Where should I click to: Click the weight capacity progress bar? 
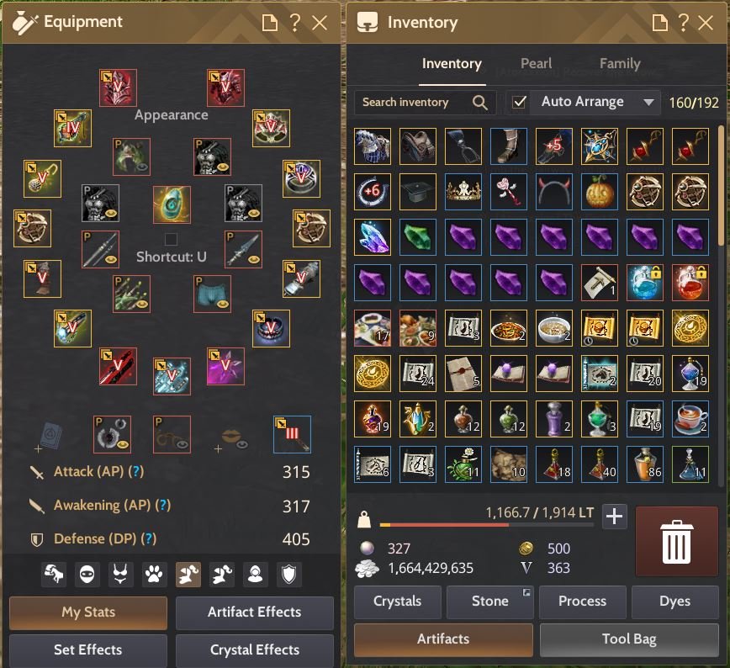coord(486,525)
